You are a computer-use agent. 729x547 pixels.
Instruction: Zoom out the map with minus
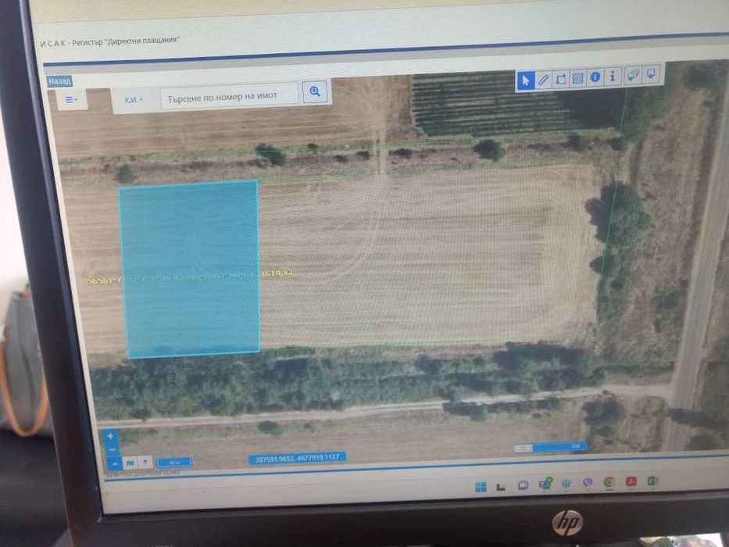coord(112,450)
